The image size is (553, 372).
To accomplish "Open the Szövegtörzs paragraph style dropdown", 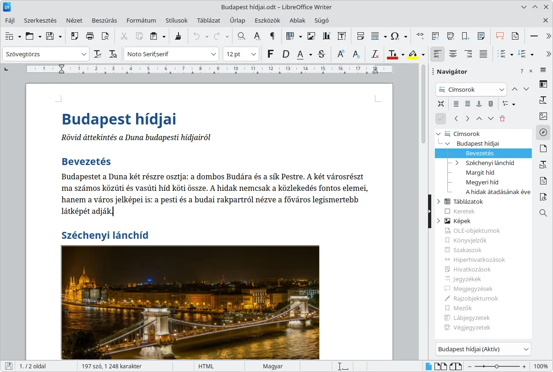I will point(83,54).
